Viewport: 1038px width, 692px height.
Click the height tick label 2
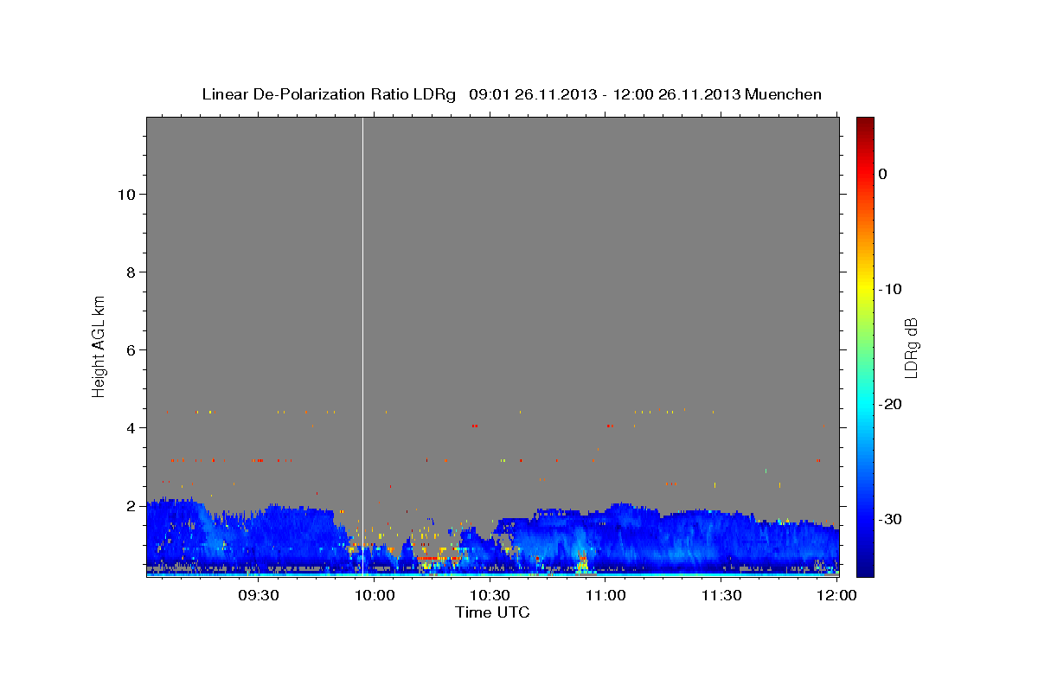click(x=131, y=505)
